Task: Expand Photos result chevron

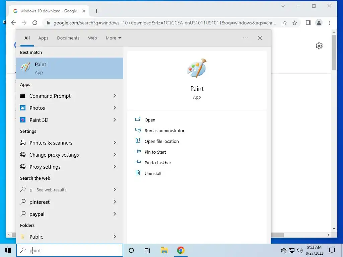Action: [115, 108]
